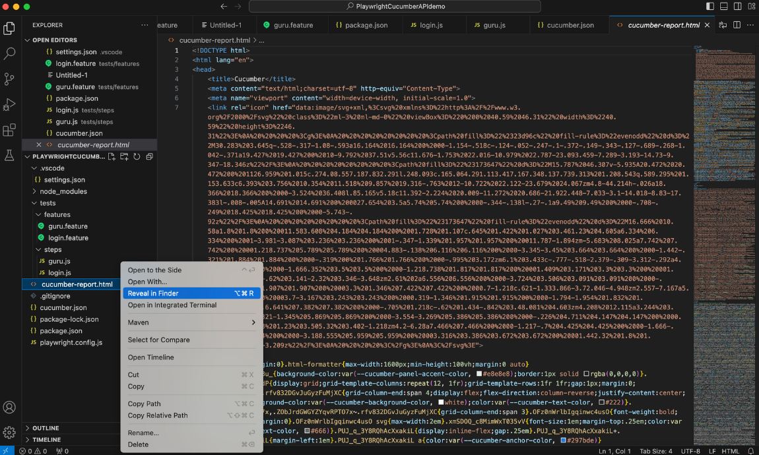The image size is (759, 455).
Task: Collapse all folders in the explorer
Action: (149, 157)
